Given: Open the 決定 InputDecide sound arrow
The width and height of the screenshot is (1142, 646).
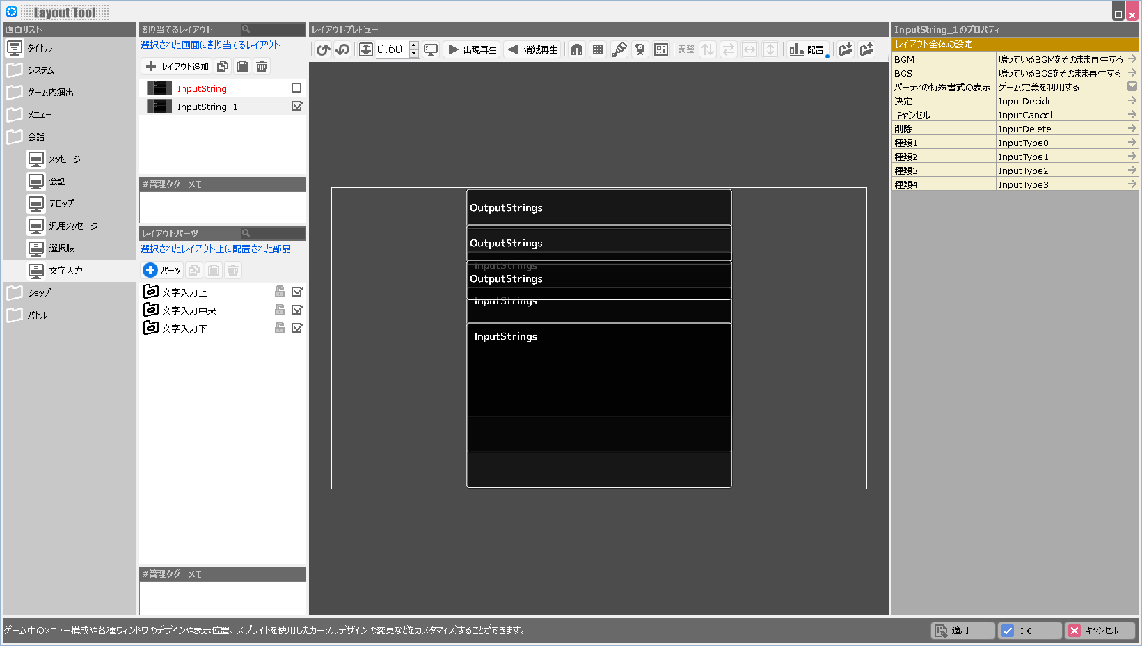Looking at the screenshot, I should coord(1132,101).
